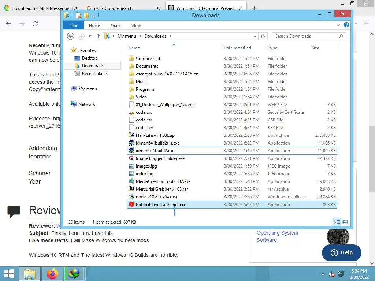The image size is (375, 281).
Task: Click the muted volume tray icon
Action: coord(331,274)
